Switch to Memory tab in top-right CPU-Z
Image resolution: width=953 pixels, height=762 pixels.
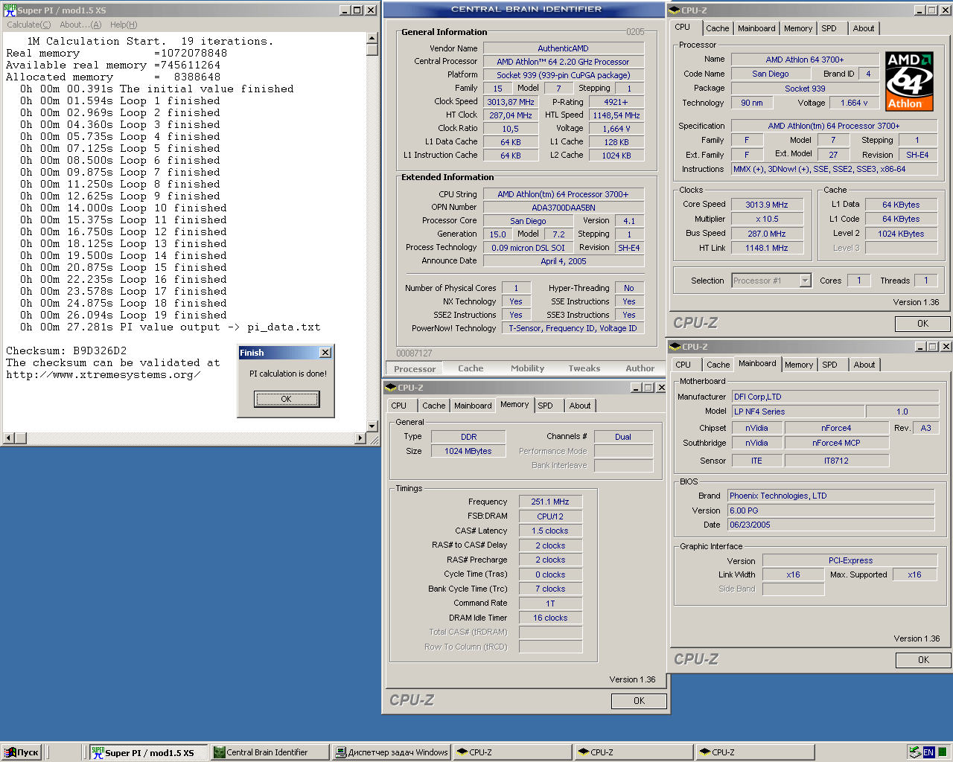[x=798, y=28]
